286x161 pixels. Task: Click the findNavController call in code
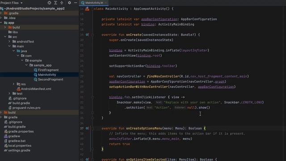(x=163, y=76)
